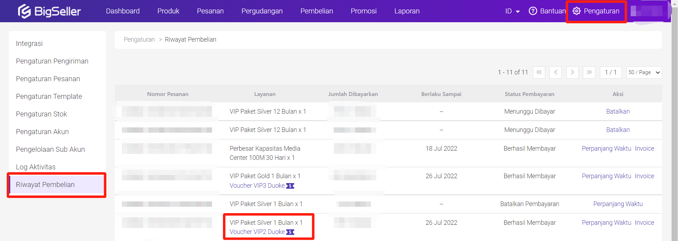Click voucher icon beside Voucher VIP3 Duoke

290,186
